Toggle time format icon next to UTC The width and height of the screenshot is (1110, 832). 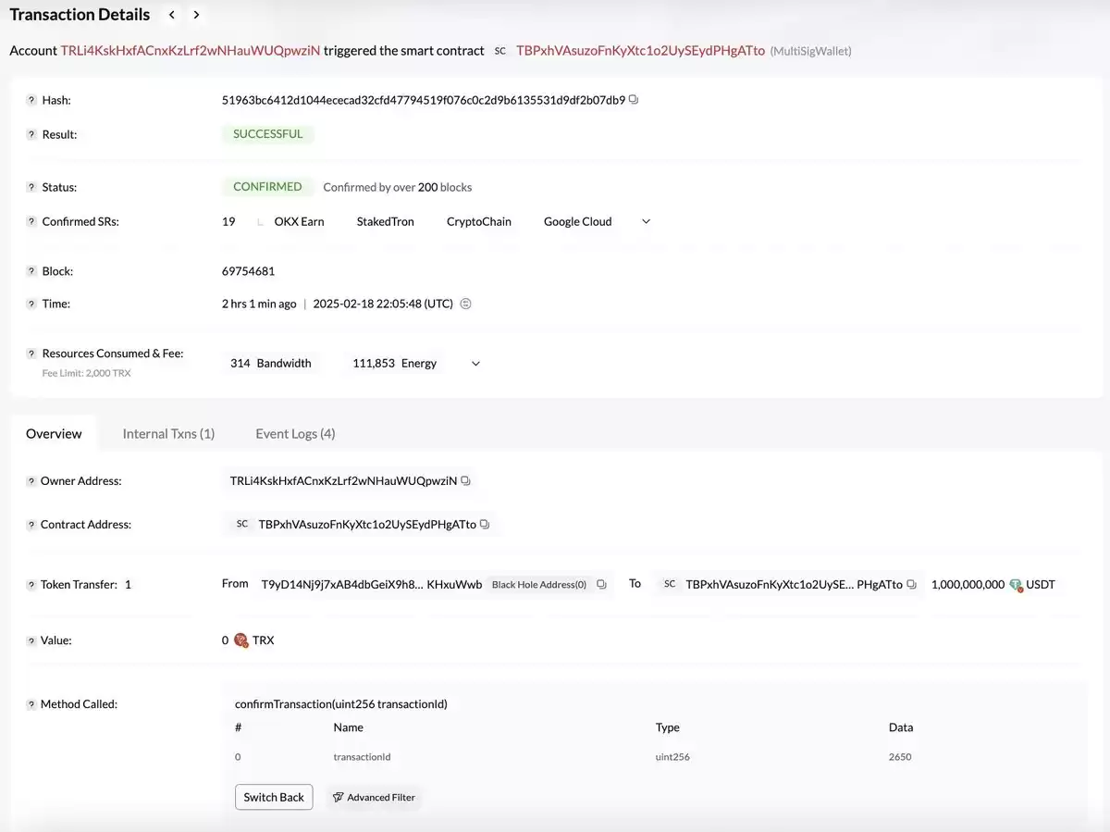click(466, 304)
